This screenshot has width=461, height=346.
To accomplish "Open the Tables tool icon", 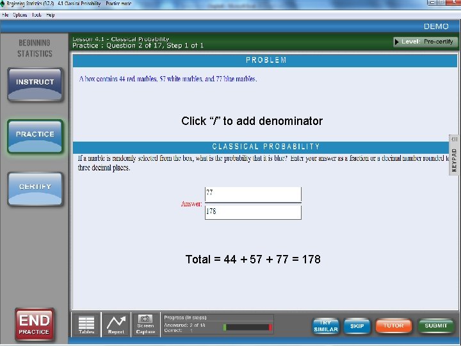I will point(86,324).
